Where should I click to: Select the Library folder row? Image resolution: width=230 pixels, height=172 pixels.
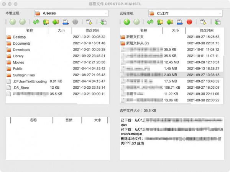pyautogui.click(x=58, y=56)
